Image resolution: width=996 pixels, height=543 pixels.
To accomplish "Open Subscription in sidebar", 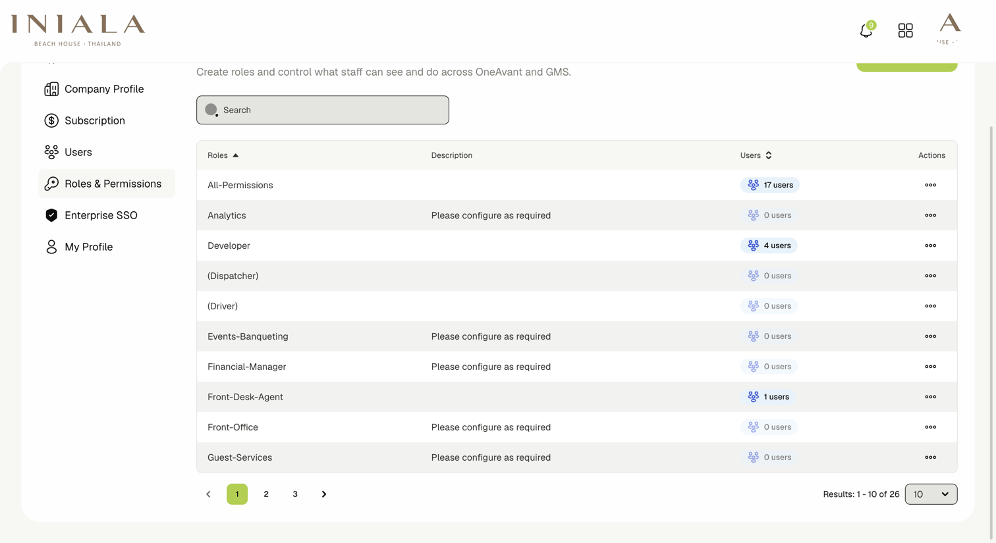I will coord(107,120).
